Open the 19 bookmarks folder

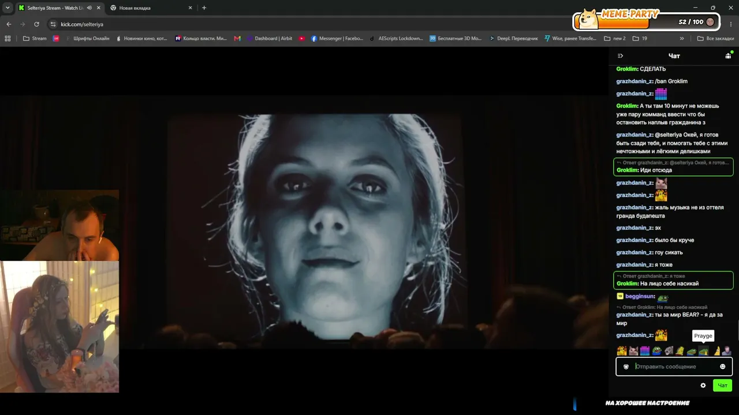pos(640,39)
